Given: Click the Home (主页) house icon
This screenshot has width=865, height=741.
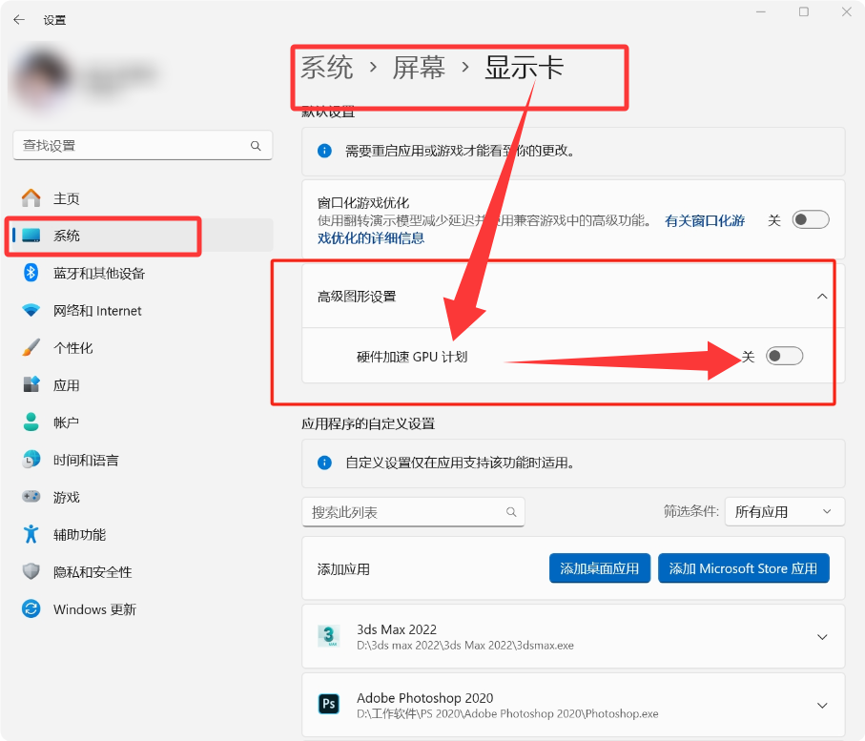Looking at the screenshot, I should pos(31,198).
